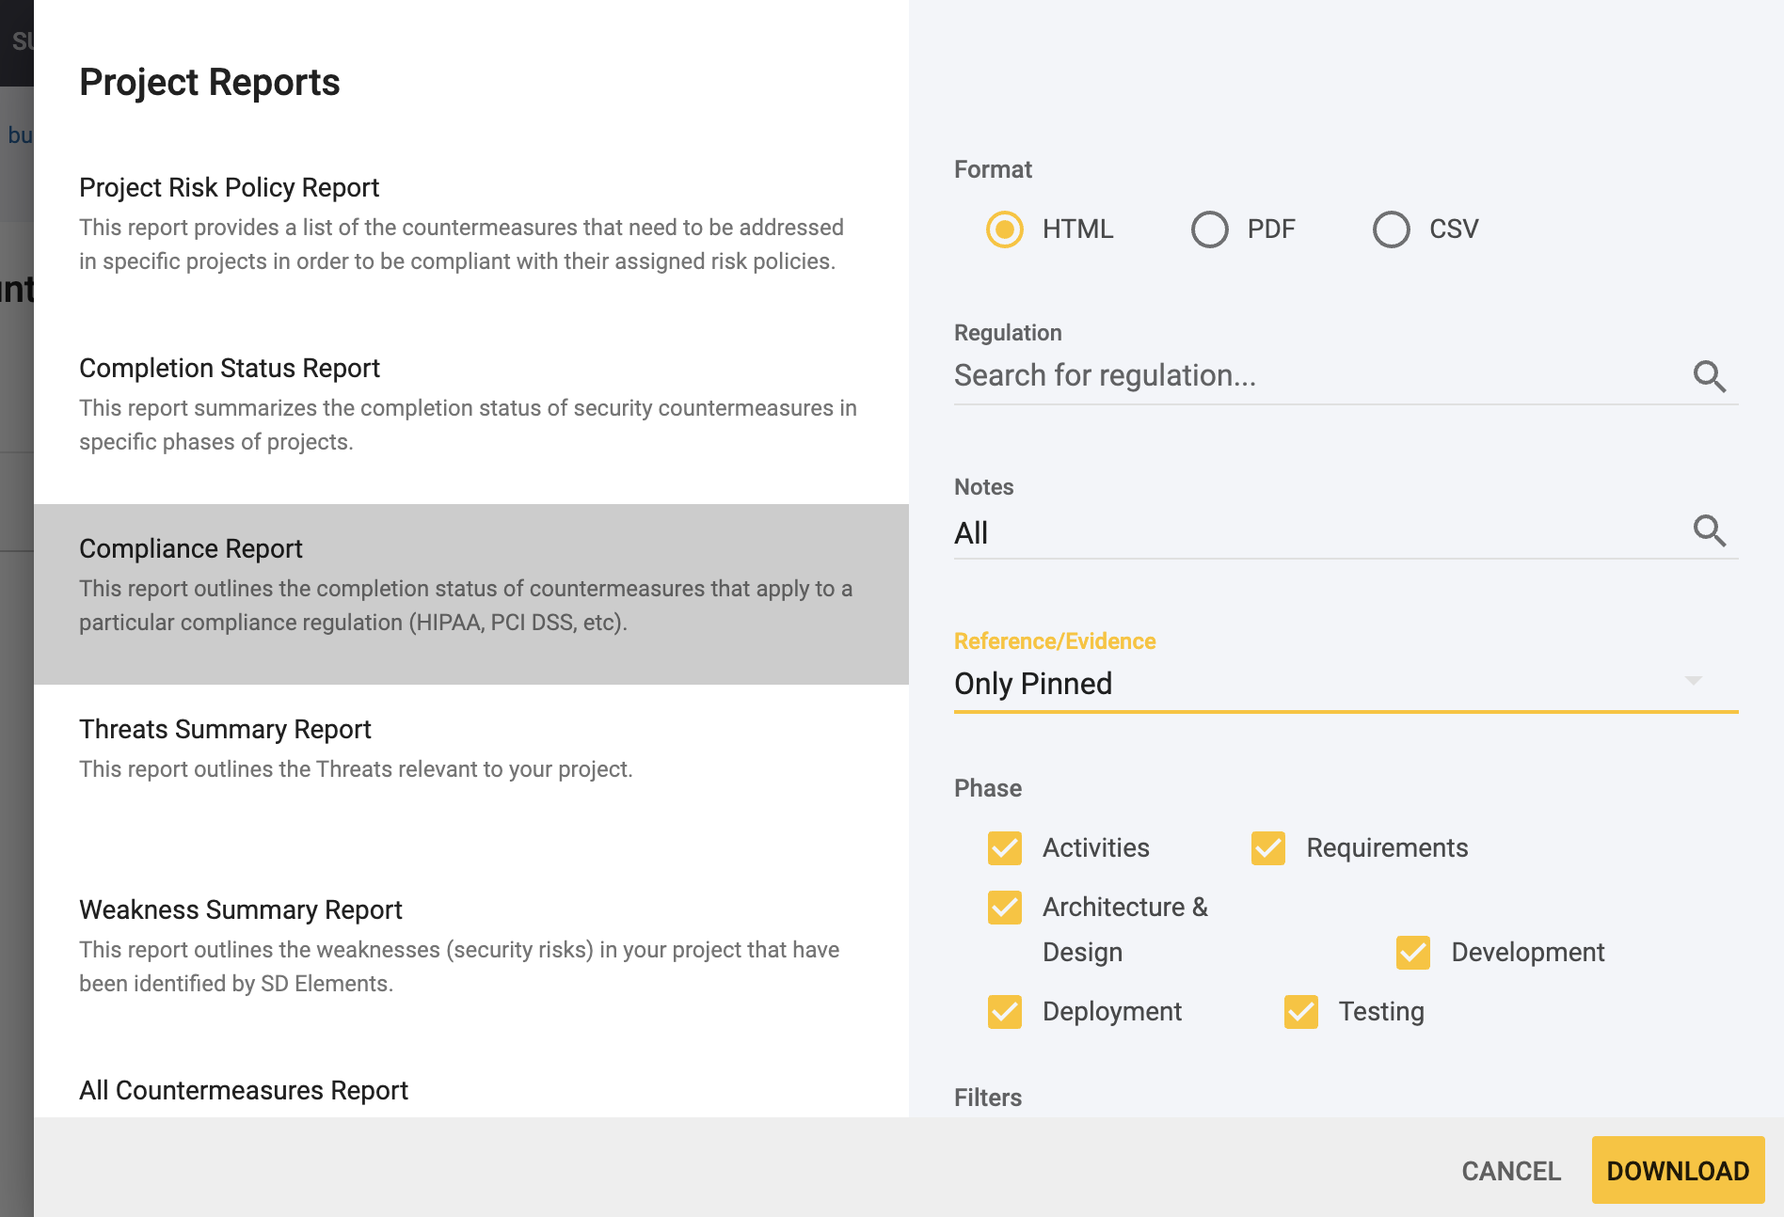Open the Completion Status Report option
This screenshot has height=1217, width=1784.
coord(229,369)
